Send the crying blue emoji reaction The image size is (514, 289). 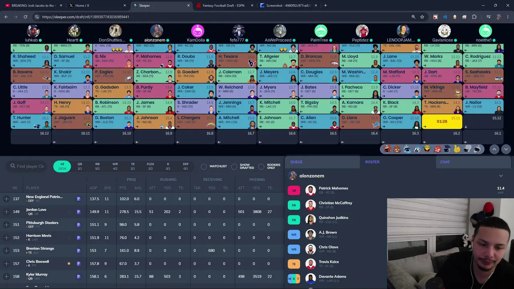(x=407, y=149)
